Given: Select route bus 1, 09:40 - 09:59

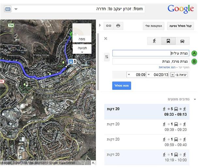Looking at the screenshot, I should 147,142.
